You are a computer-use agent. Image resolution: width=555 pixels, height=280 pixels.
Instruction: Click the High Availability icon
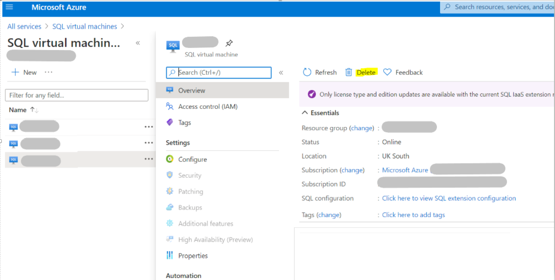tap(170, 239)
